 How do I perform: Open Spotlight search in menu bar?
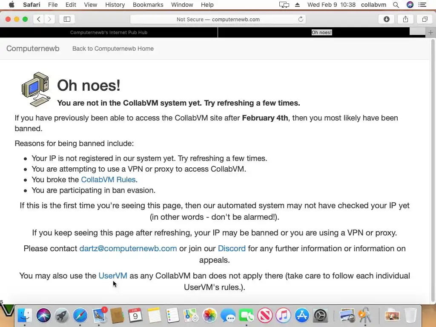(396, 5)
